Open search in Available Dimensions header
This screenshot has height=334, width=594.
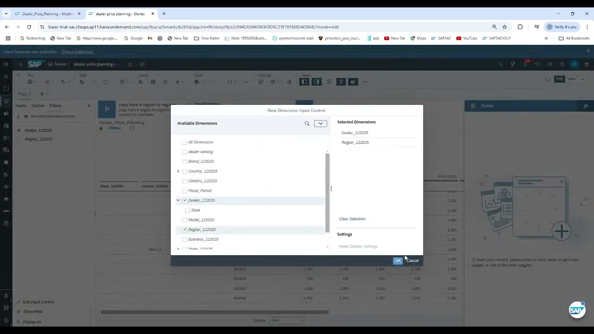pos(307,123)
